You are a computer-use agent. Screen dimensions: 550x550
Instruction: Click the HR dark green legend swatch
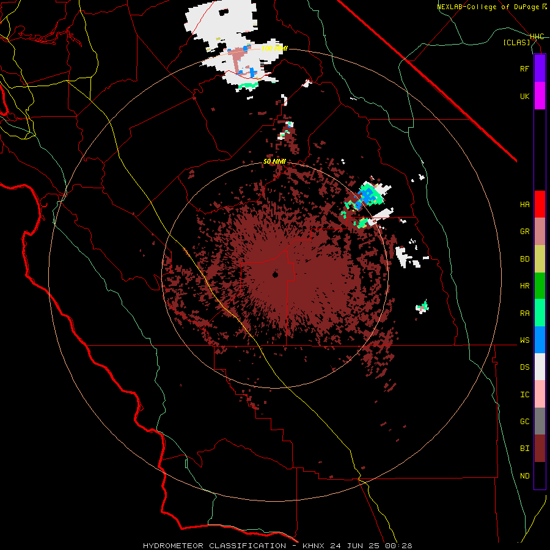[540, 286]
